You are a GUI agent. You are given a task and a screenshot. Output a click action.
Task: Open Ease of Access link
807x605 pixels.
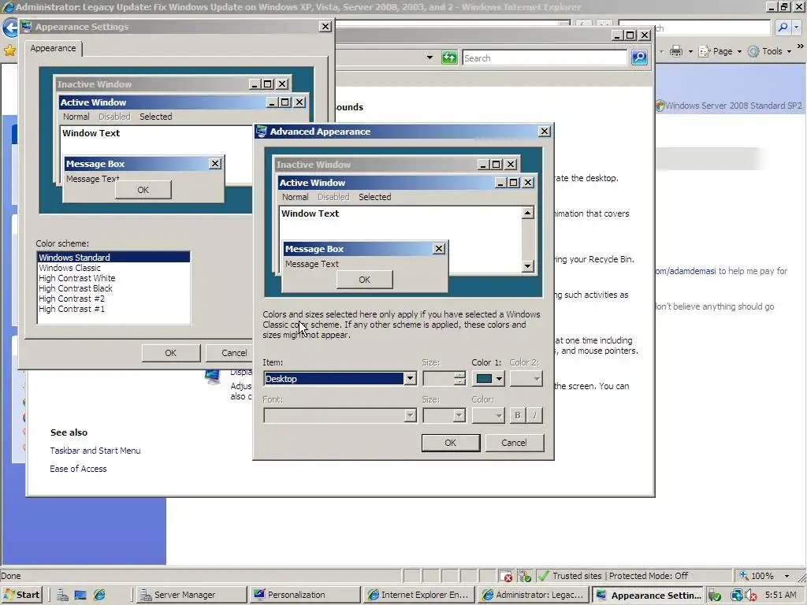78,469
